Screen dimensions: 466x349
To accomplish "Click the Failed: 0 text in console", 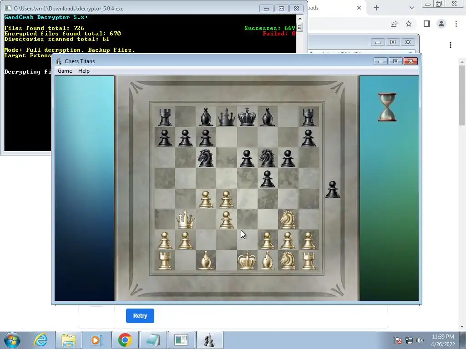I will click(x=279, y=34).
